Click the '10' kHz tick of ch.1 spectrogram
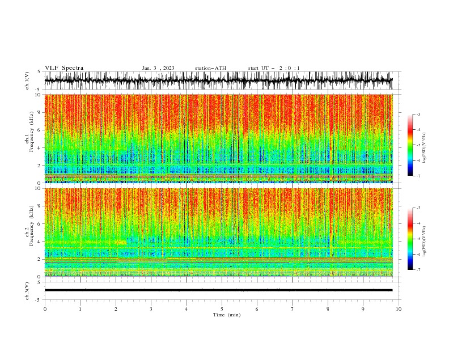Image resolution: width=449 pixels, height=347 pixels. click(x=37, y=95)
